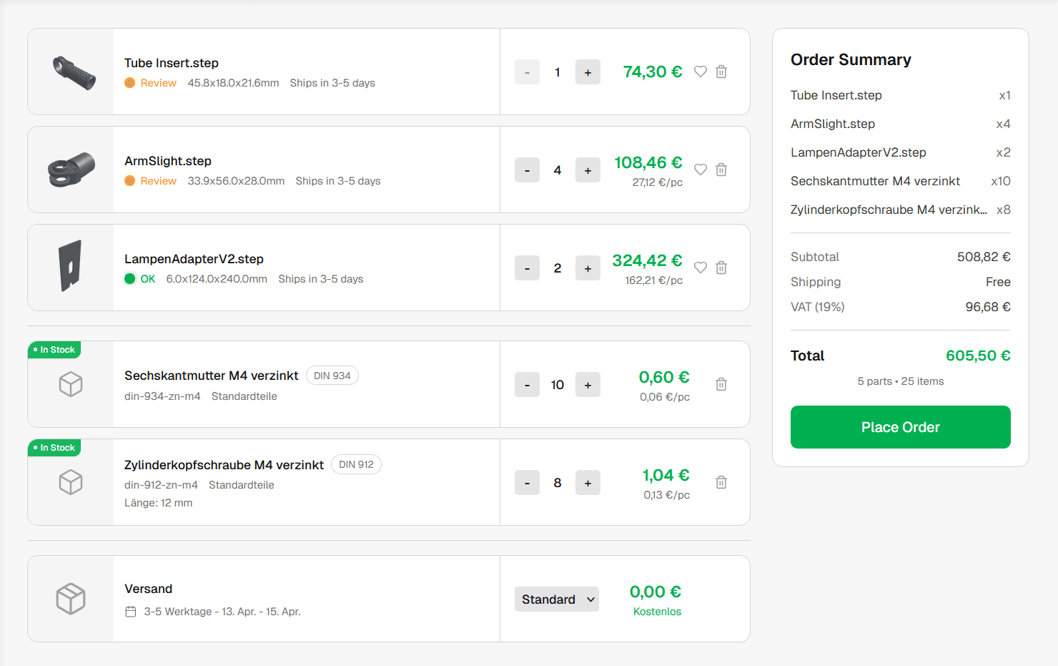Click 'Länge: 12 mm' specification text
This screenshot has width=1058, height=666.
click(158, 503)
